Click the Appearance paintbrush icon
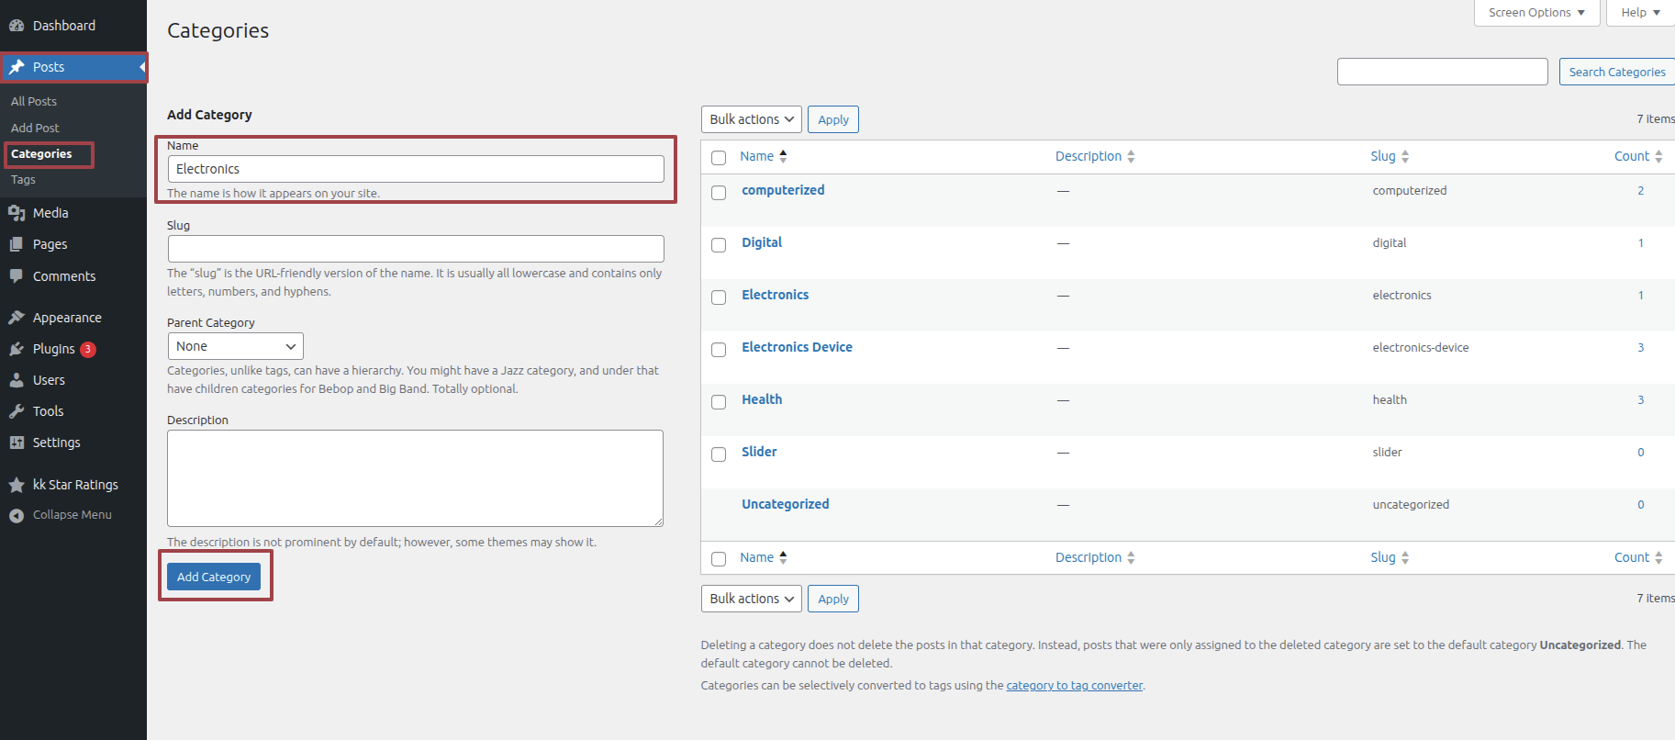Screen dimensions: 1675x740 point(17,318)
